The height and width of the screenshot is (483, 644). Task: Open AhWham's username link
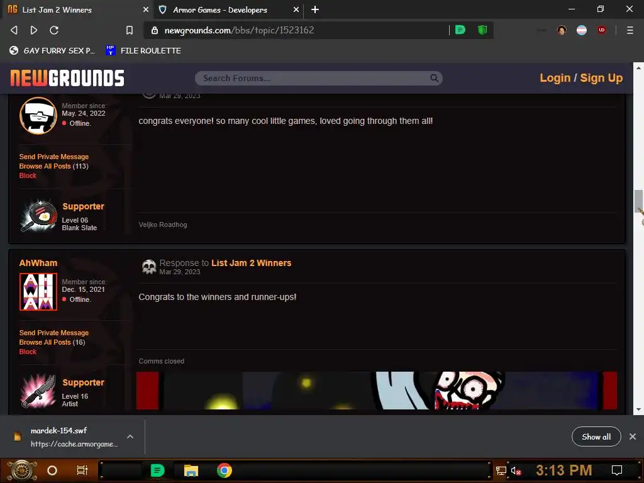tap(38, 263)
